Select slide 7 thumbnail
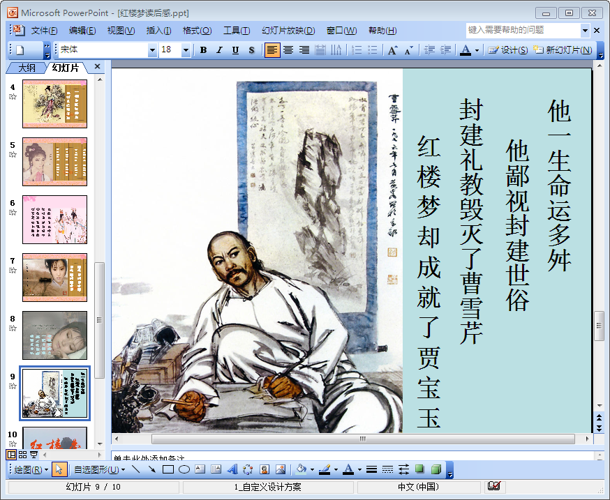Image resolution: width=610 pixels, height=500 pixels. pos(55,278)
